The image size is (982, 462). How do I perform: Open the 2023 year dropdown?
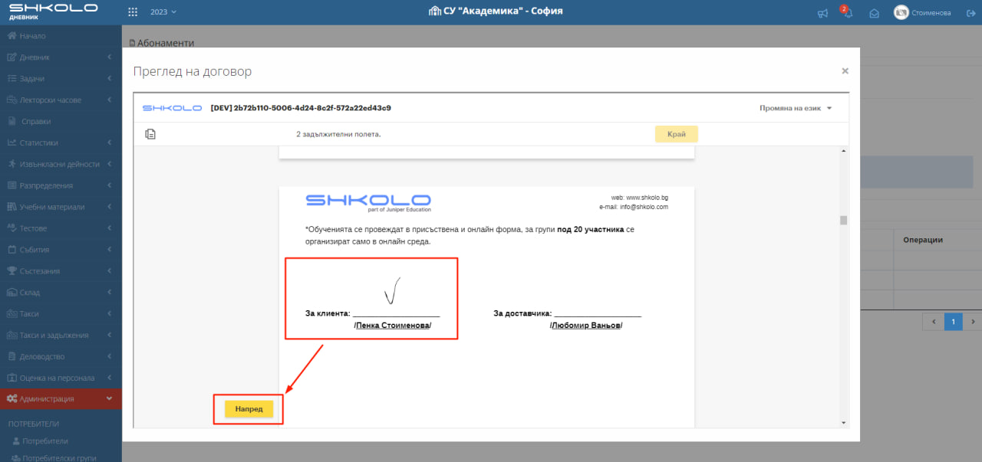tap(163, 12)
